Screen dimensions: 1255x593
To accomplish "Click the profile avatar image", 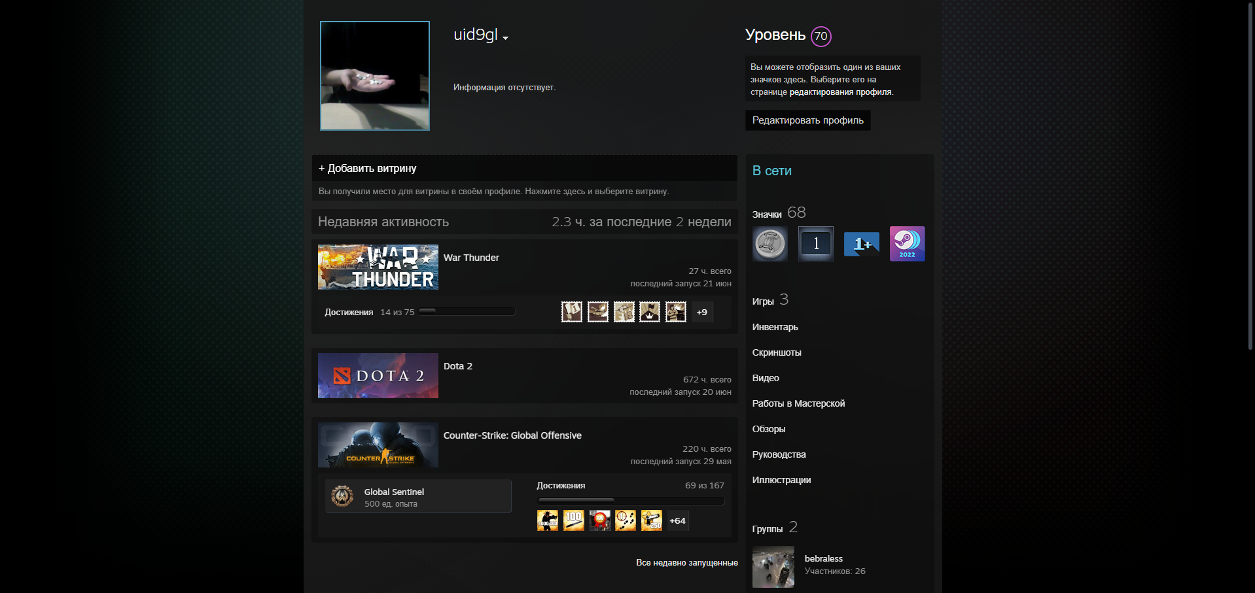I will tap(375, 76).
